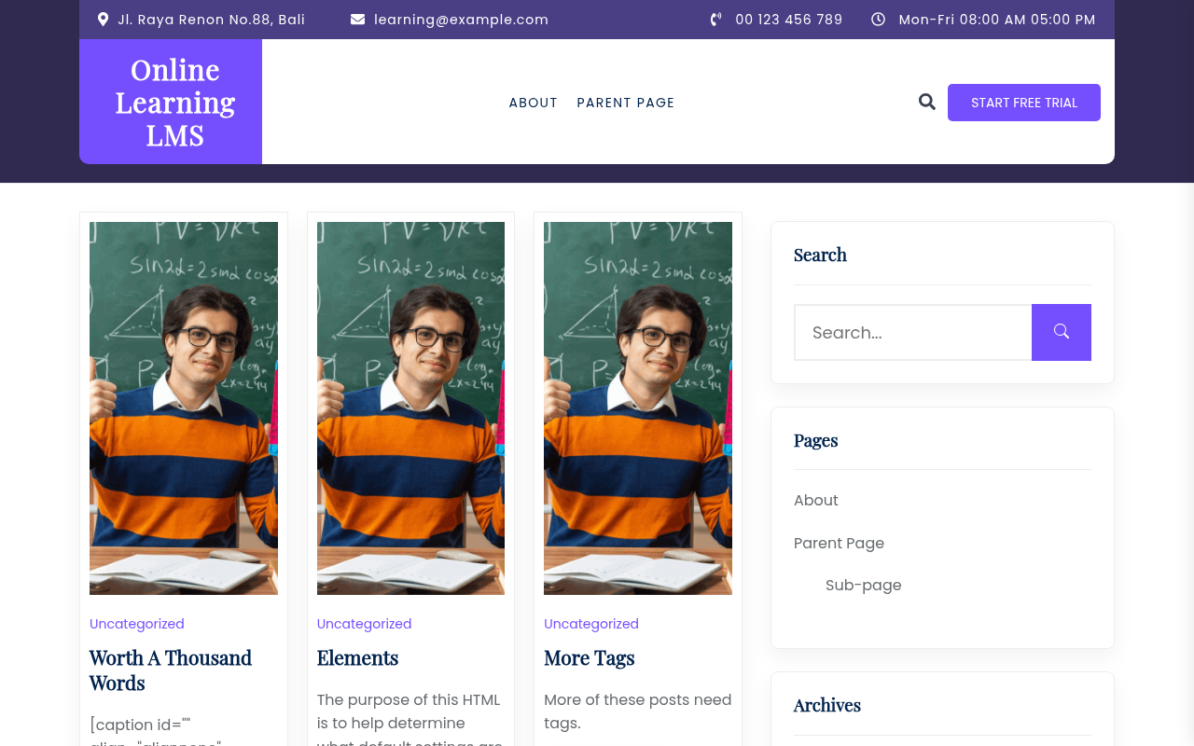Open the Elements post thumbnail image
This screenshot has height=746, width=1194.
point(410,408)
